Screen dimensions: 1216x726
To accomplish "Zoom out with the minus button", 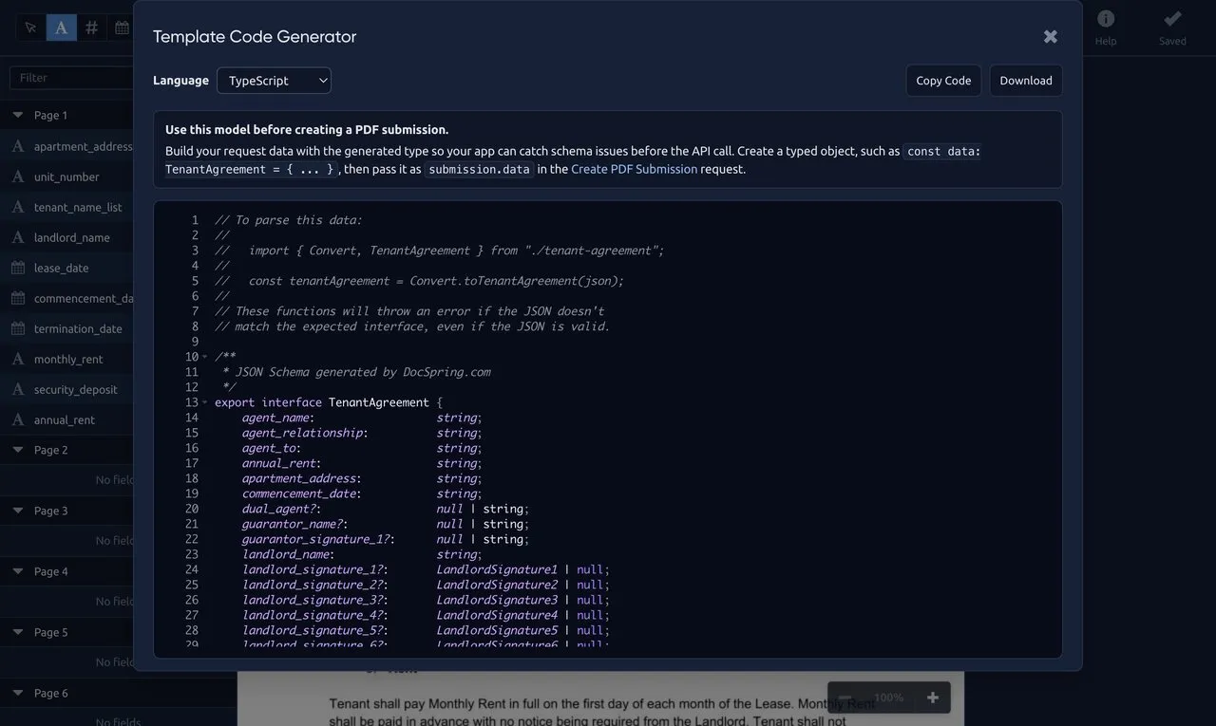I will 845,698.
